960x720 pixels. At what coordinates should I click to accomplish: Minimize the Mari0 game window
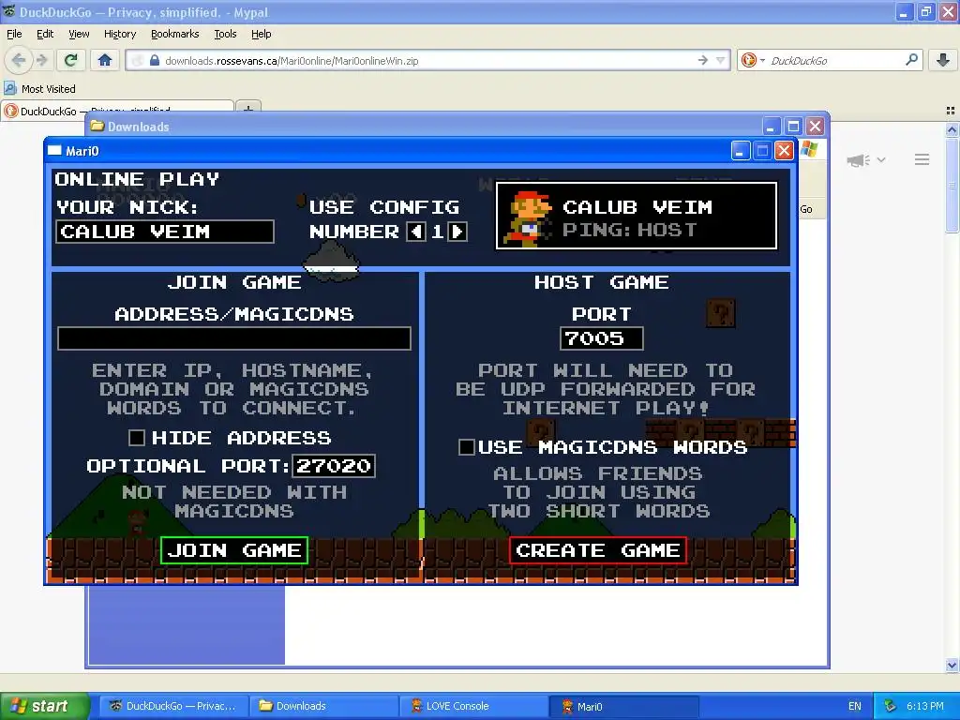[741, 151]
